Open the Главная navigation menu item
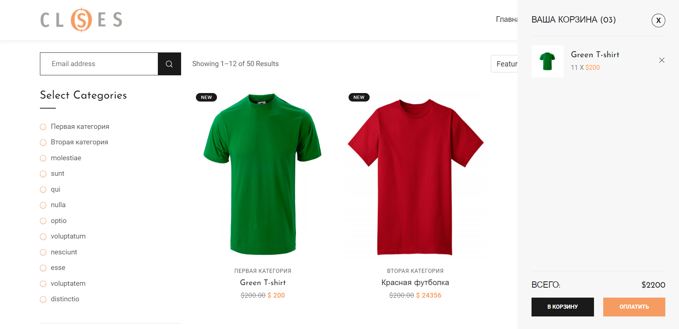The height and width of the screenshot is (329, 679). pos(506,19)
